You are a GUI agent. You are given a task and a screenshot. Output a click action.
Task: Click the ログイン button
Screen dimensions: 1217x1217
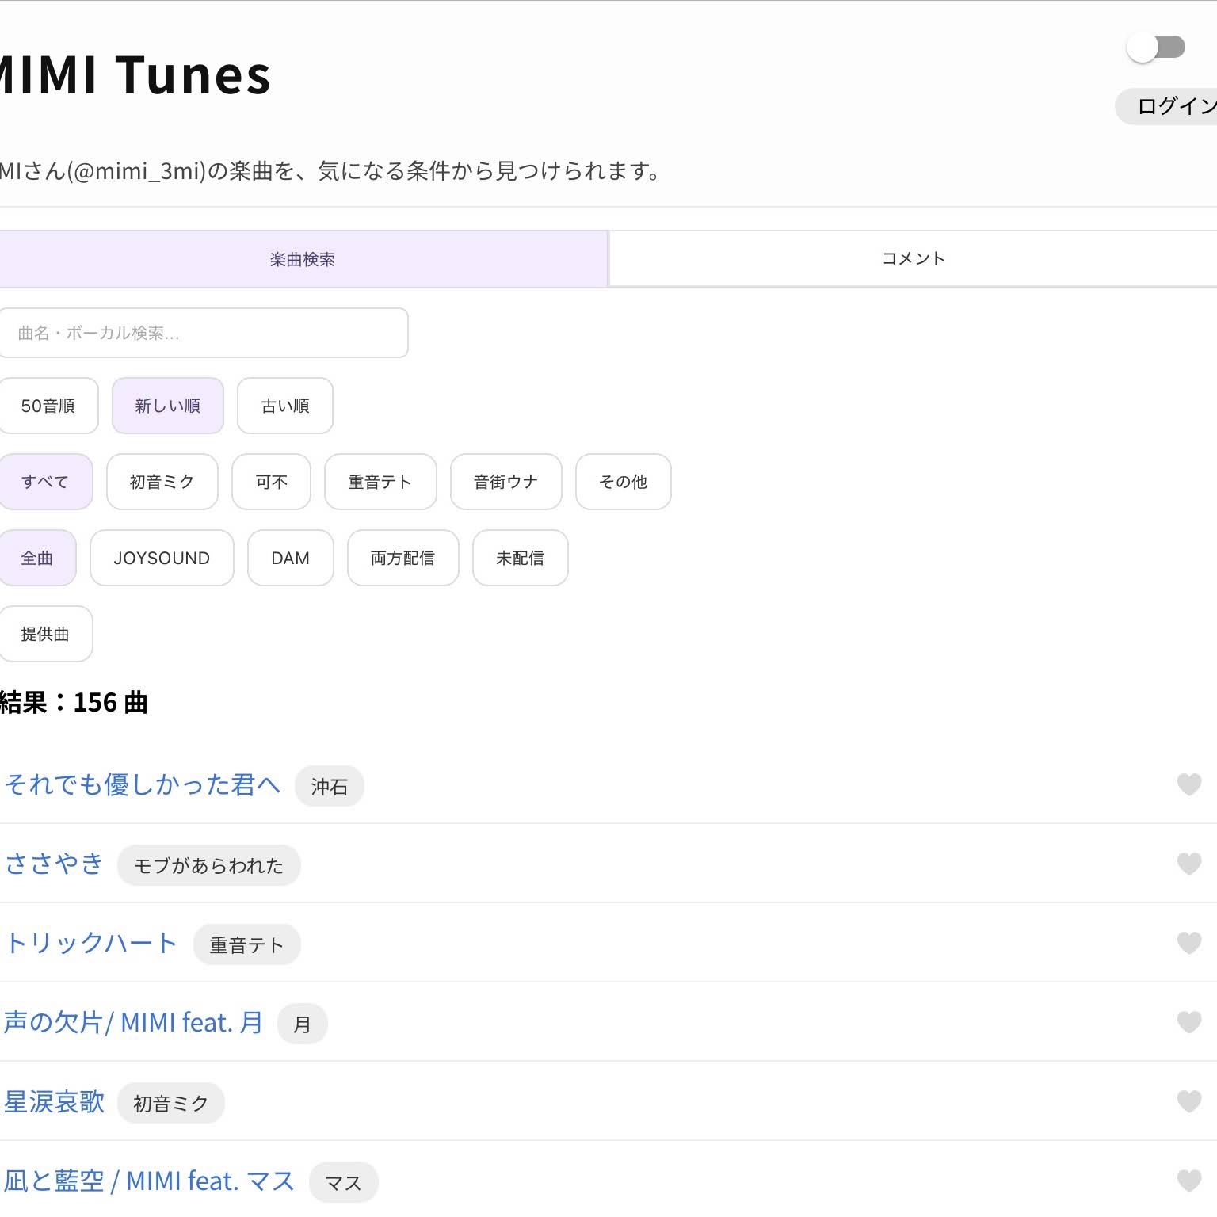[x=1167, y=106]
